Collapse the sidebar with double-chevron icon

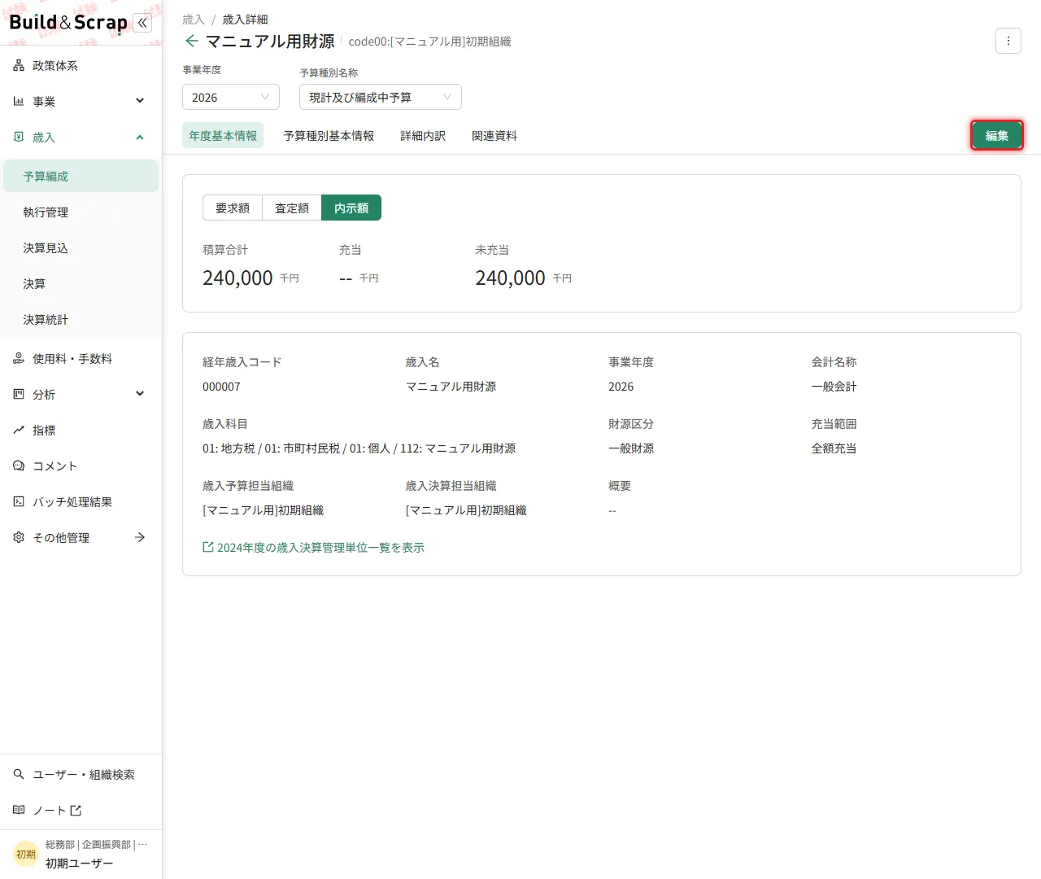pyautogui.click(x=142, y=23)
